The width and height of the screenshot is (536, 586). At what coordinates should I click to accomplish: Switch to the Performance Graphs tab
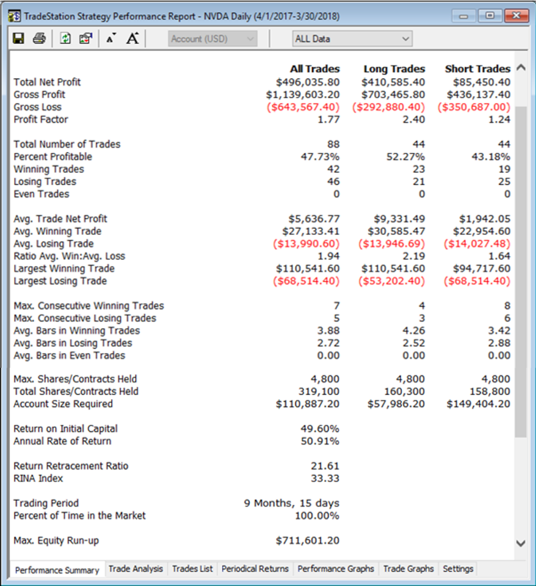[336, 569]
